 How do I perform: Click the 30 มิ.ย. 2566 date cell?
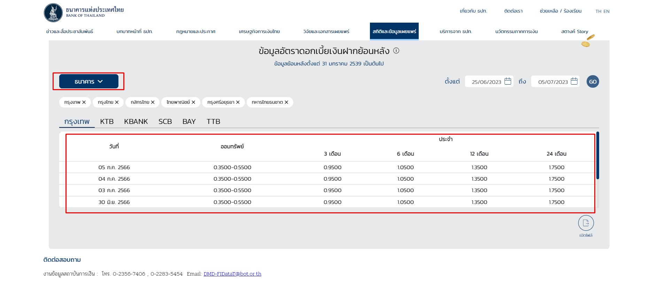(114, 202)
